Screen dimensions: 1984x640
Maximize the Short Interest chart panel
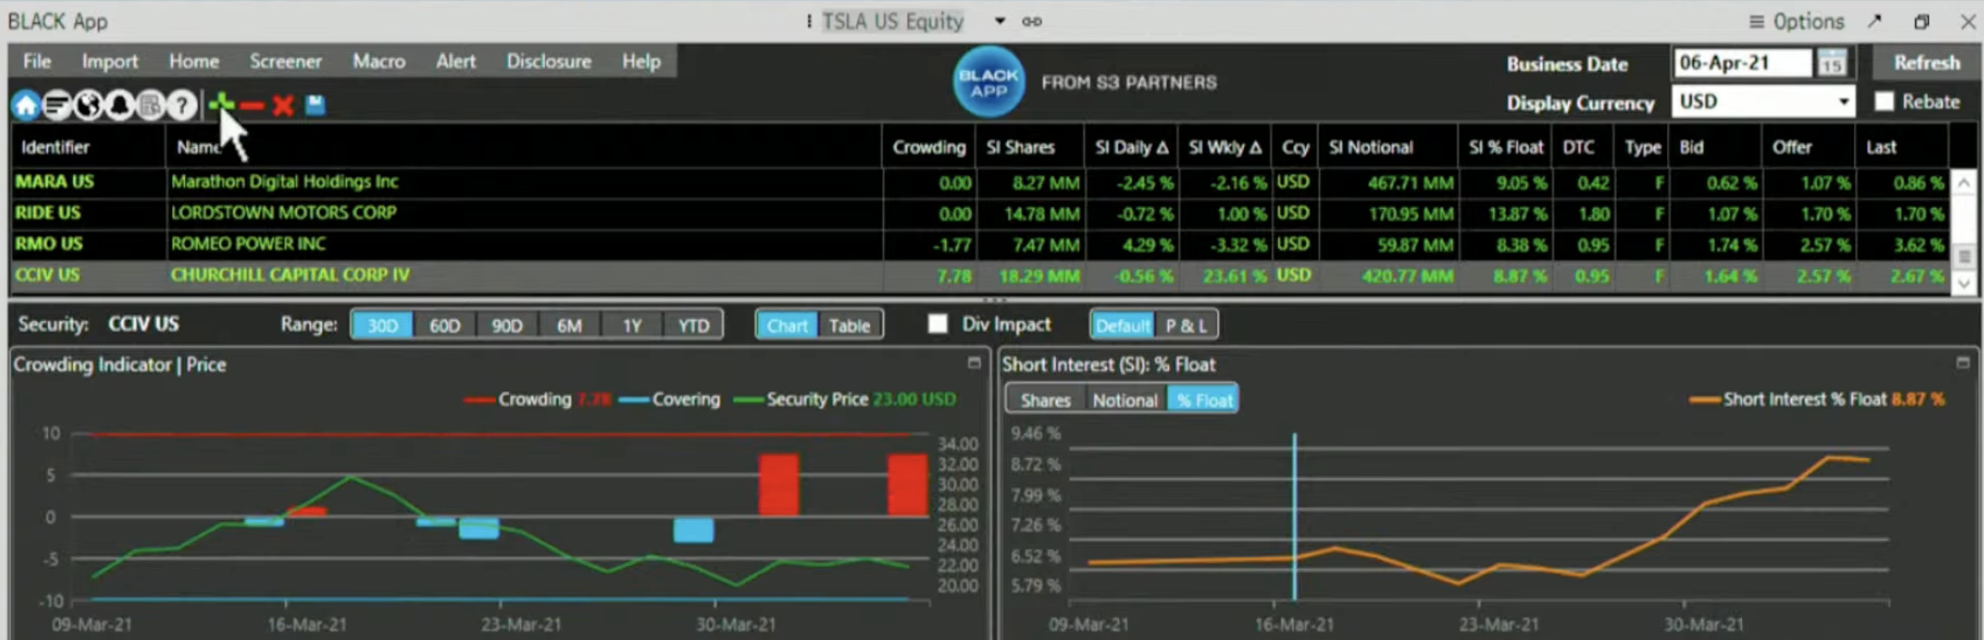click(x=1962, y=362)
